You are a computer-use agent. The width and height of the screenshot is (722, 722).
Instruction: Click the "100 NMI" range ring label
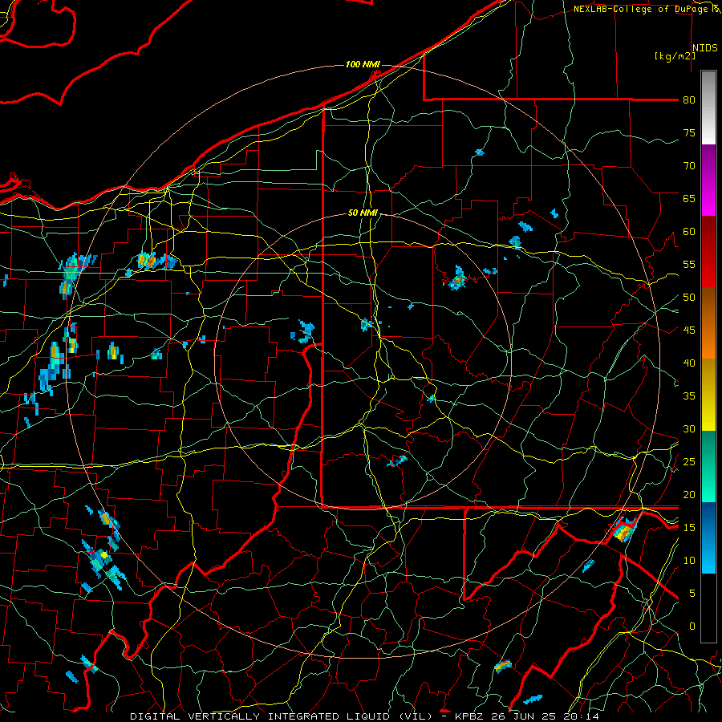click(363, 64)
